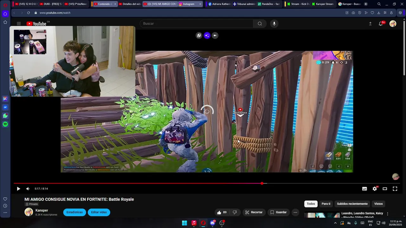Switch to the PandaDoc browser tab
This screenshot has height=228, width=406.
click(269, 4)
